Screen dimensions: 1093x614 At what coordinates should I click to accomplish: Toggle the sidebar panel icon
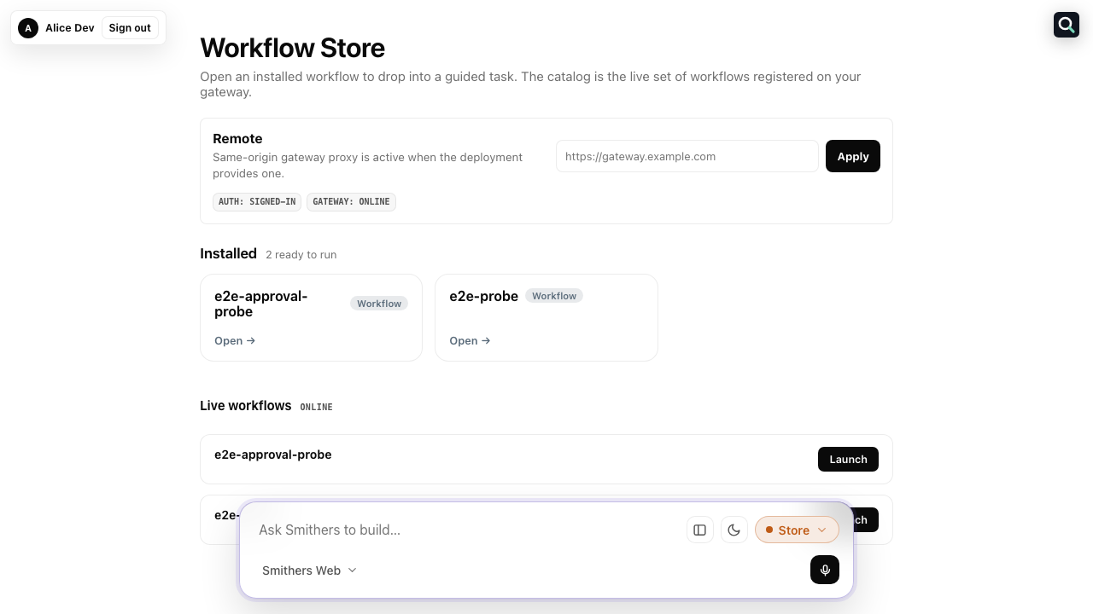pyautogui.click(x=700, y=530)
